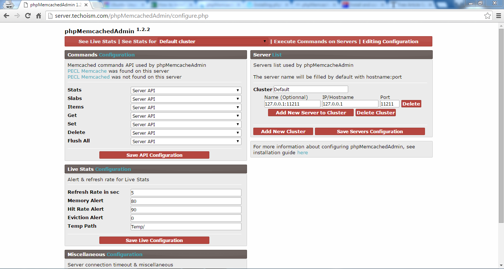Click Save Servers Configuration button

[x=370, y=131]
